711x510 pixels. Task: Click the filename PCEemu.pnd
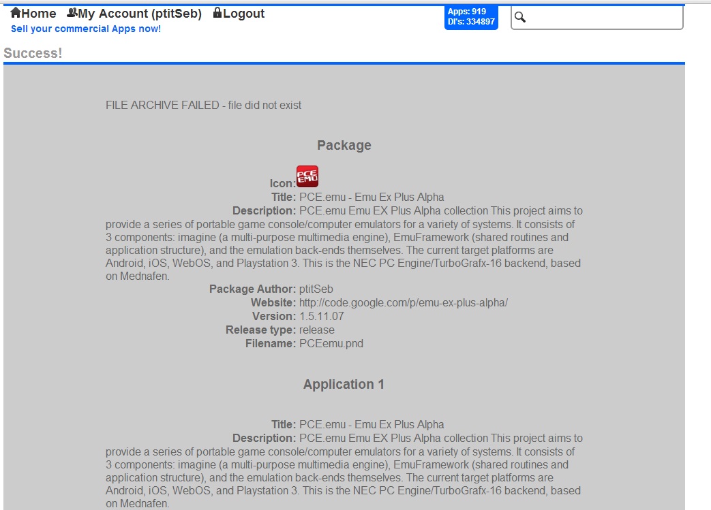[x=331, y=343]
